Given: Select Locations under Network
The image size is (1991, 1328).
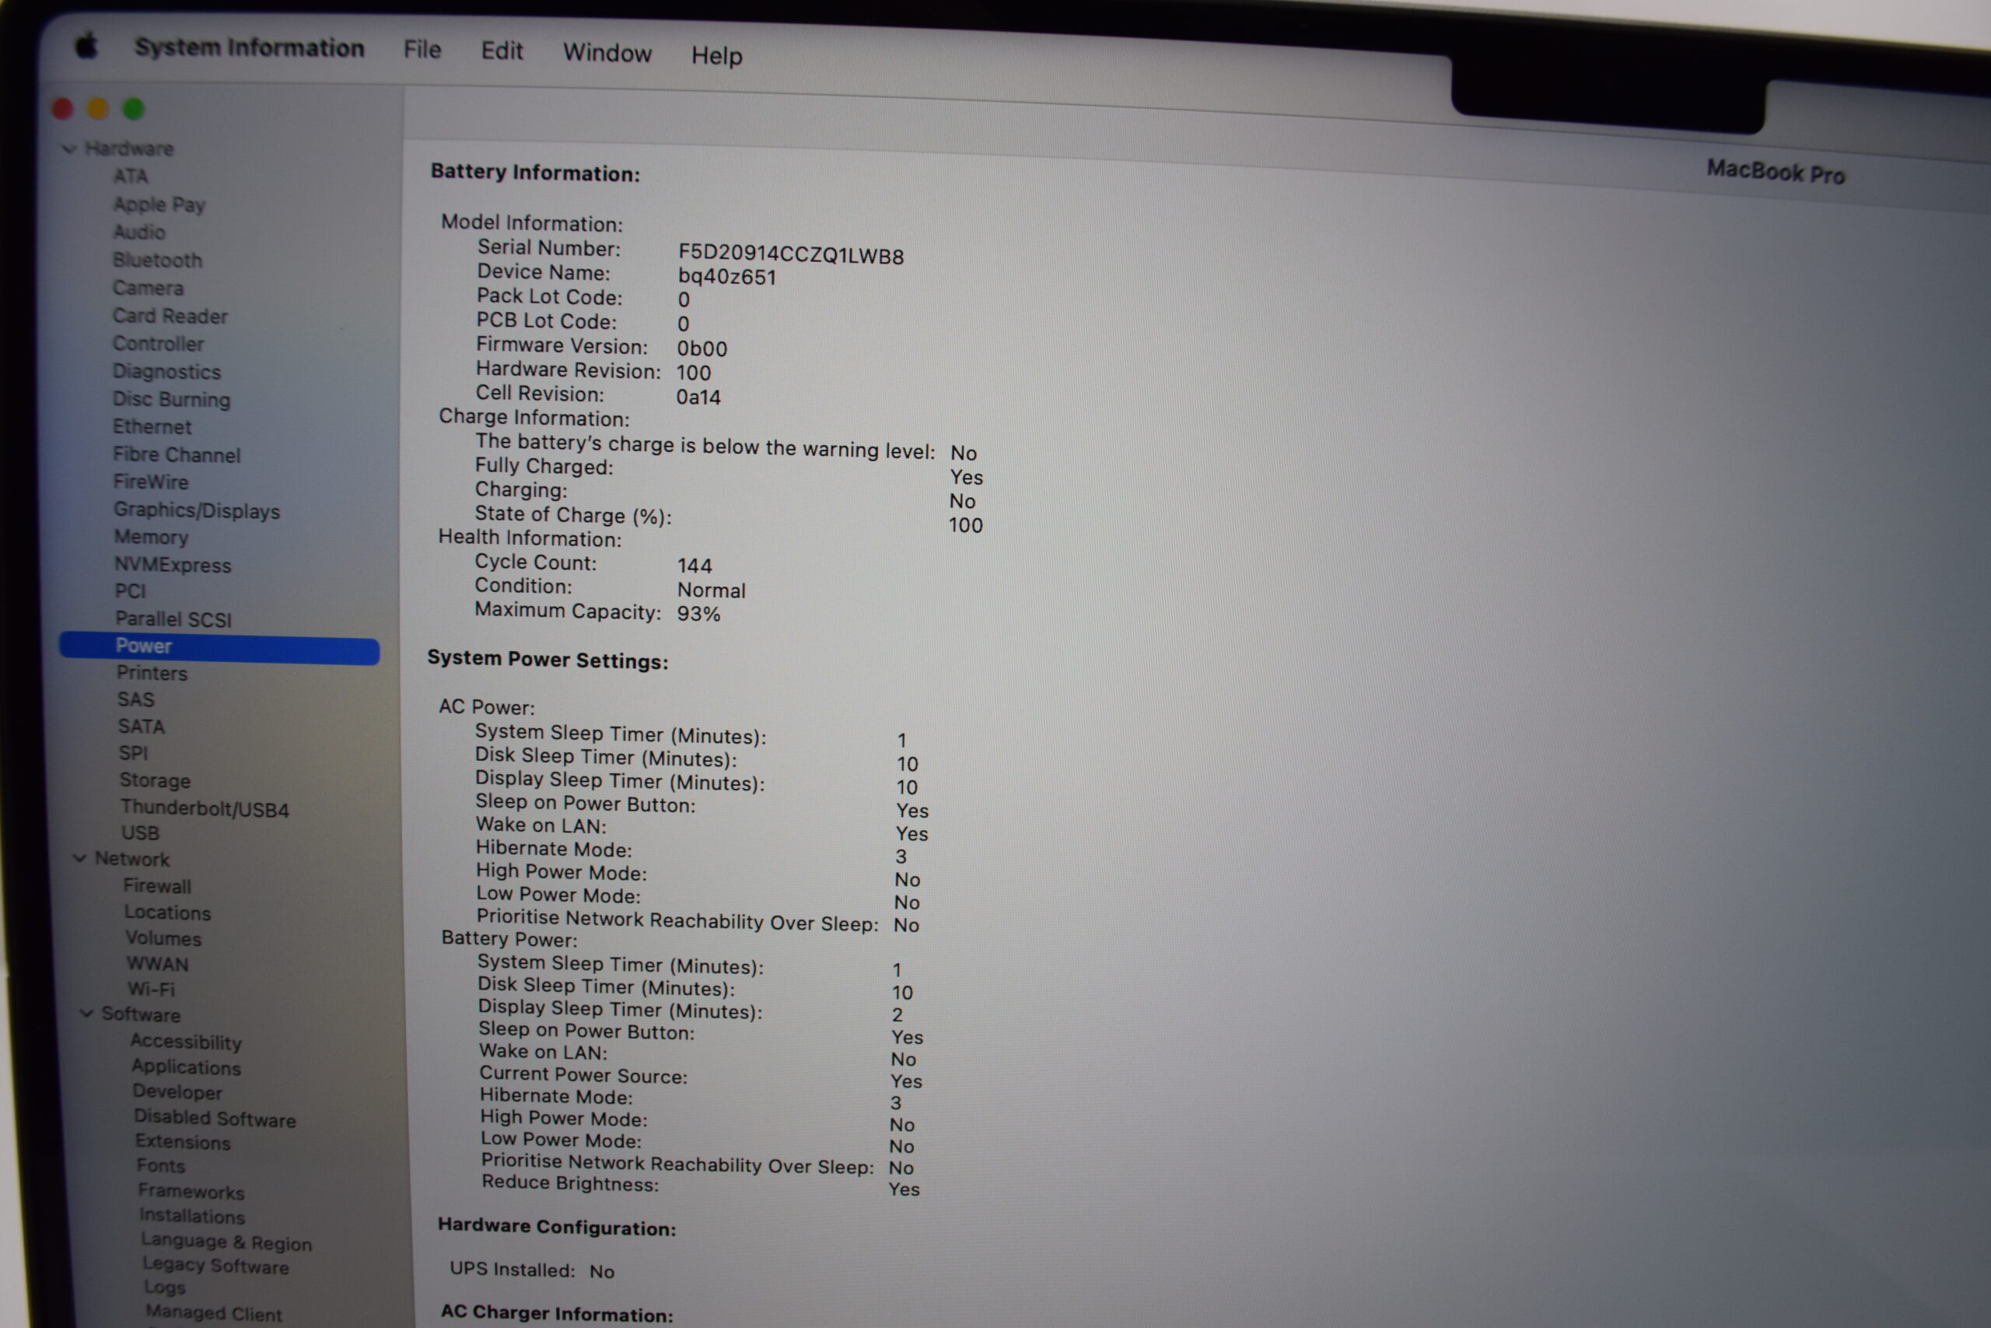Looking at the screenshot, I should 168,913.
